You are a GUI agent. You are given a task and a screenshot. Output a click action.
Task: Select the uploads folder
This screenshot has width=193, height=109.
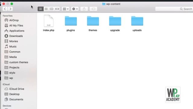[x=137, y=21]
